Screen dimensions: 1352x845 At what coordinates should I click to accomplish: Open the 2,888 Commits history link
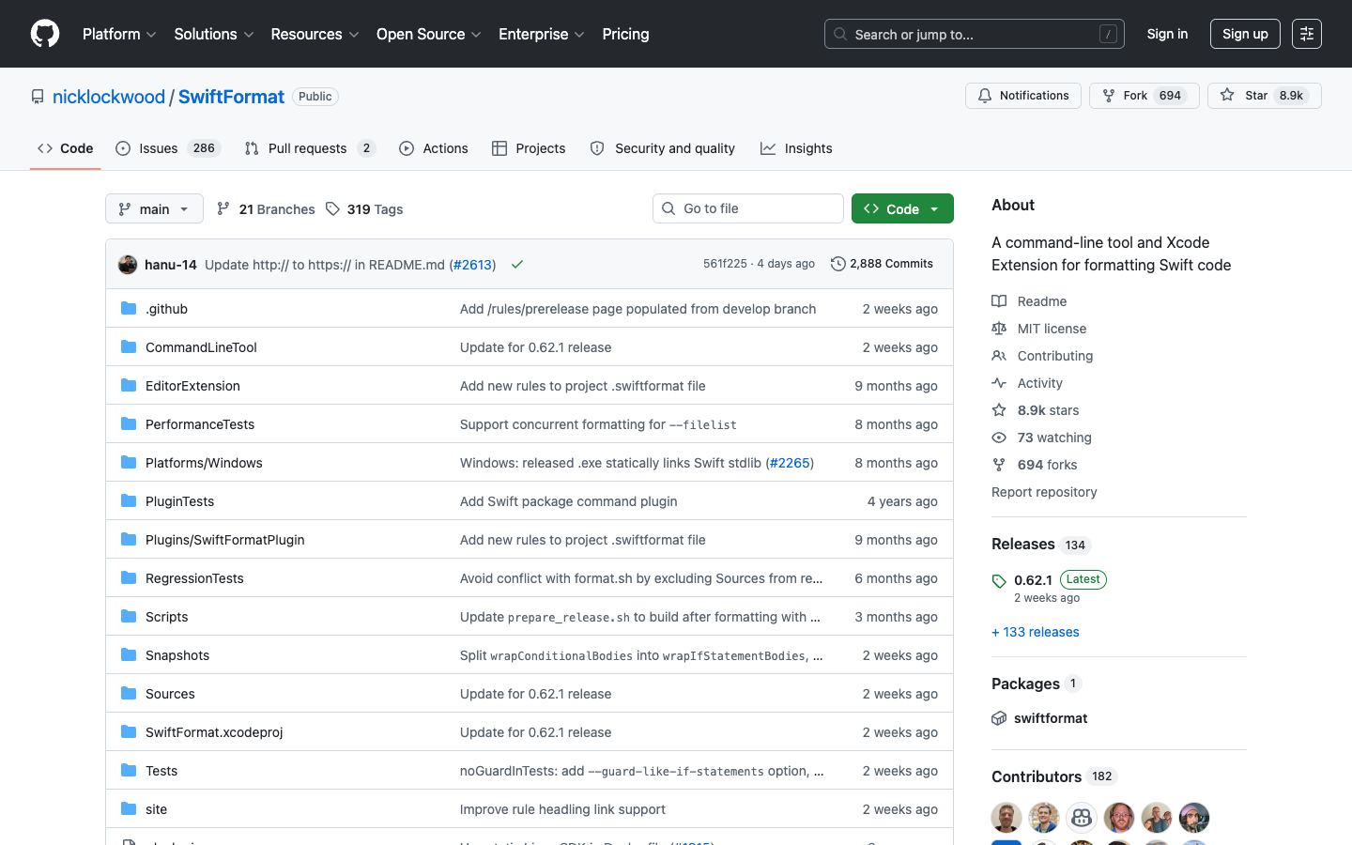882,264
